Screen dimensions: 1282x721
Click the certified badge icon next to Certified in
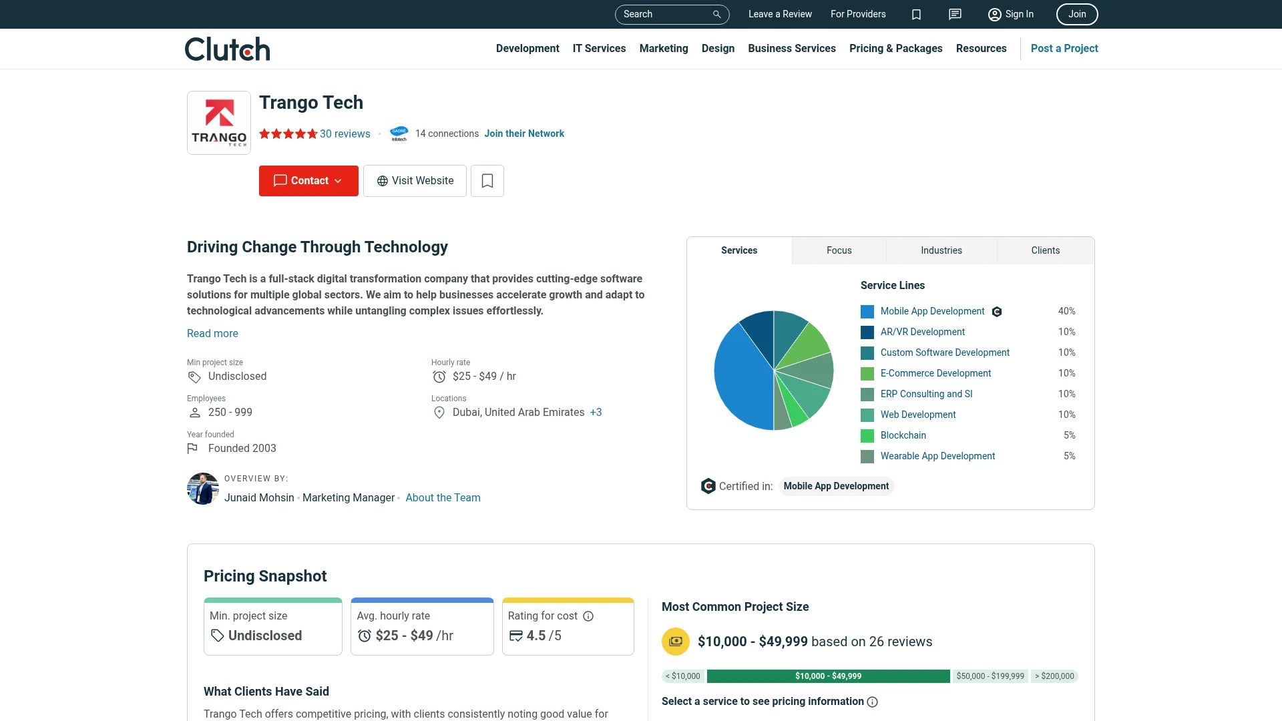click(708, 486)
